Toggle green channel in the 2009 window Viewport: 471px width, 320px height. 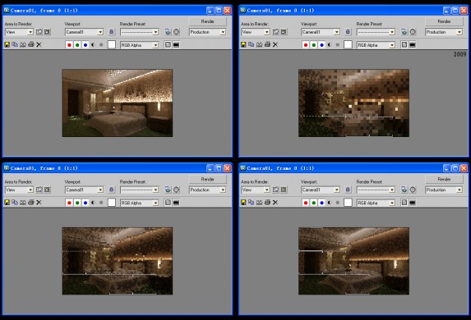314,44
